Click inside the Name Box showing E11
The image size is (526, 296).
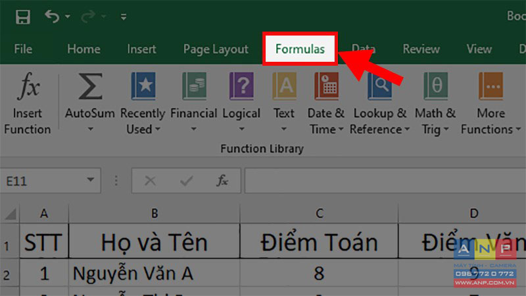click(42, 182)
